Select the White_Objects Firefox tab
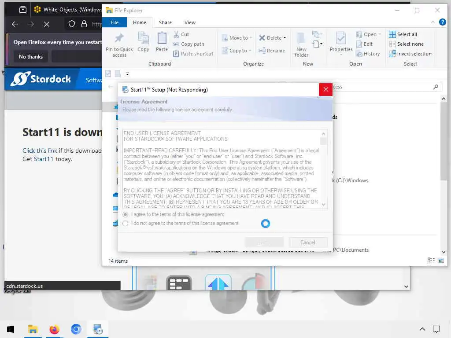 [x=67, y=10]
